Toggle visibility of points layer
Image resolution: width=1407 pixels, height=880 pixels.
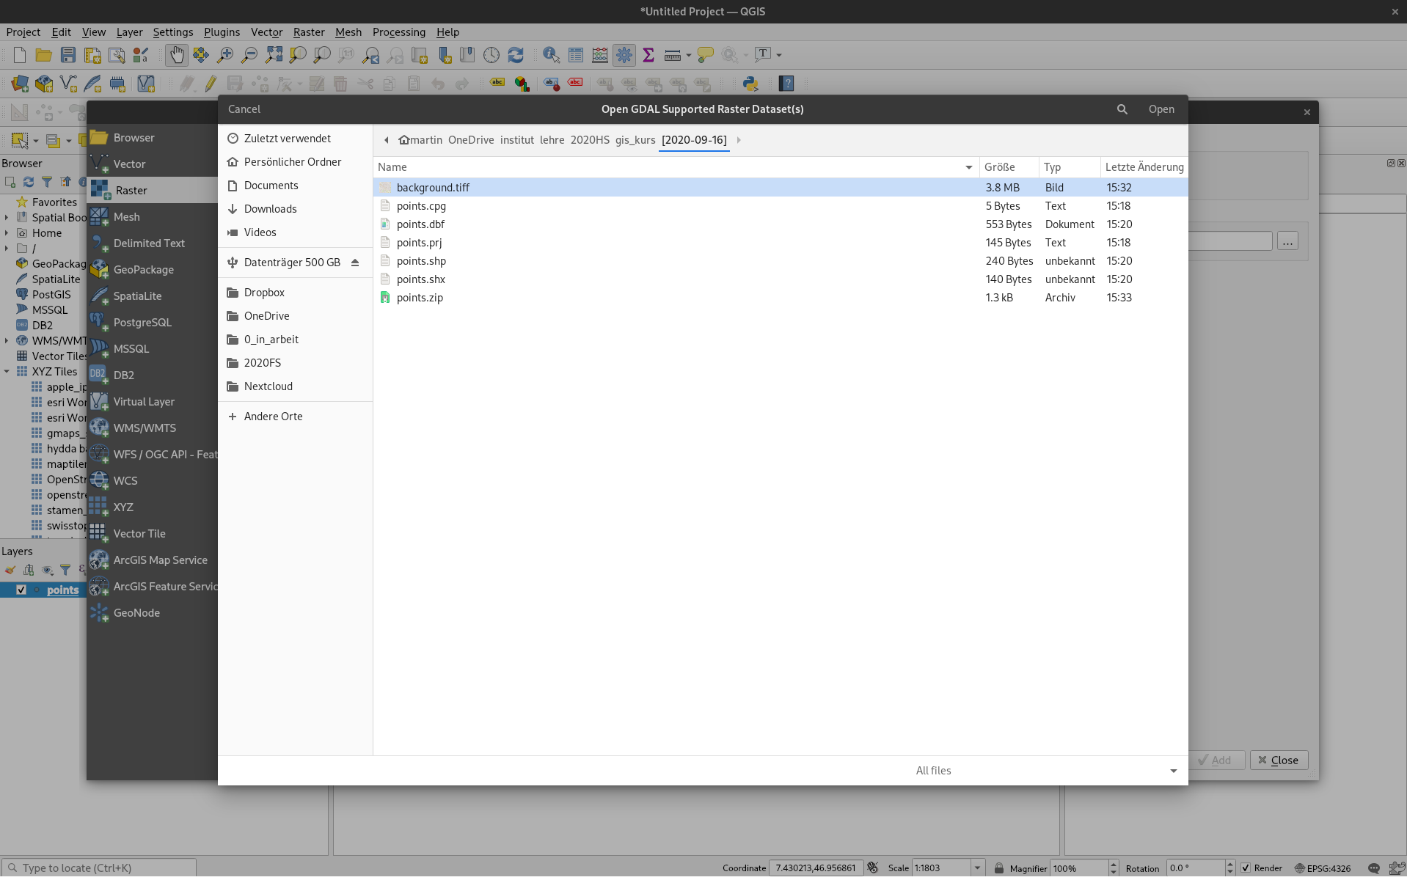(21, 590)
